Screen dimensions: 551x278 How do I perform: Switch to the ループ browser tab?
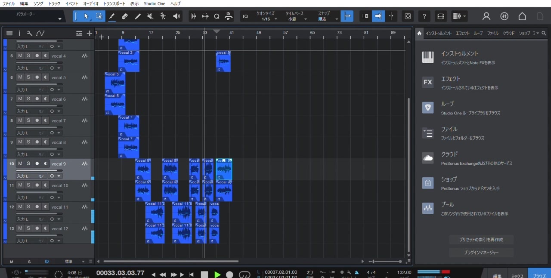[478, 33]
